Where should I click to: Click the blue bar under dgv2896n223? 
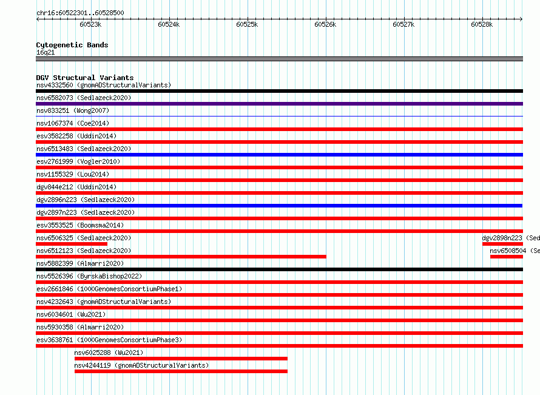(279, 206)
